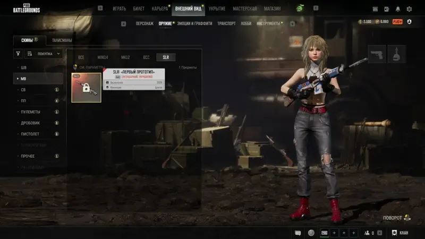This screenshot has height=239, width=425.
Task: Click the ПОВОРОТ rotate control
Action: click(x=396, y=218)
